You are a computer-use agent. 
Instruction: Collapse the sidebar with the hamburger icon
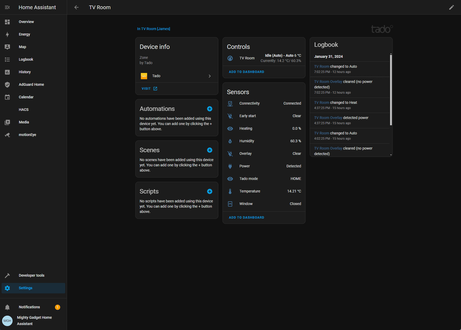pos(7,7)
